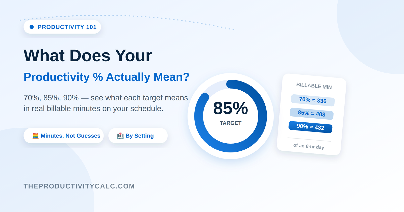This screenshot has height=212, width=404.
Task: Click the 70%, 85%, 90% description text
Action: [106, 103]
